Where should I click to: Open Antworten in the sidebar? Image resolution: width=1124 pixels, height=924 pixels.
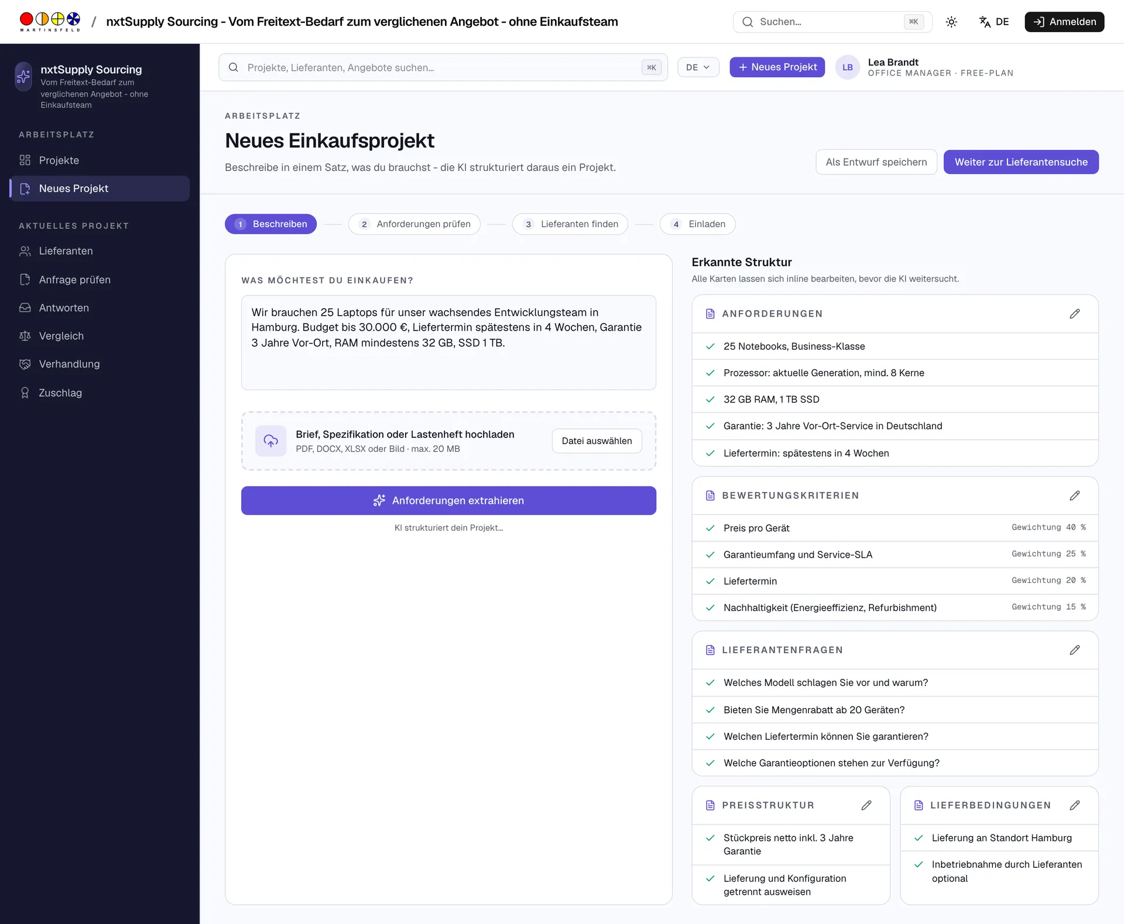pyautogui.click(x=100, y=308)
